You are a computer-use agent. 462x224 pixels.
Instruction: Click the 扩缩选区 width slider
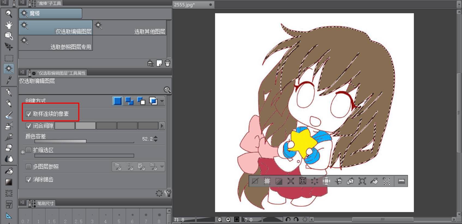click(x=84, y=156)
